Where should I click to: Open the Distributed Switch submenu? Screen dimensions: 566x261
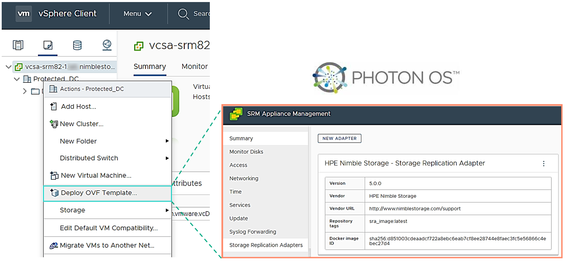[107, 158]
